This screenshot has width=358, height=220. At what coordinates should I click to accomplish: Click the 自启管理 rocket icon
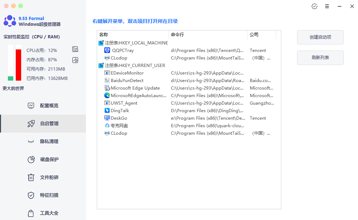31,124
